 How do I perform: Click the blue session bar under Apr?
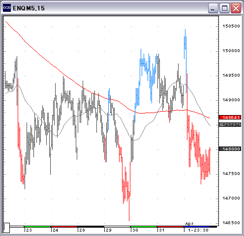tap(197, 227)
